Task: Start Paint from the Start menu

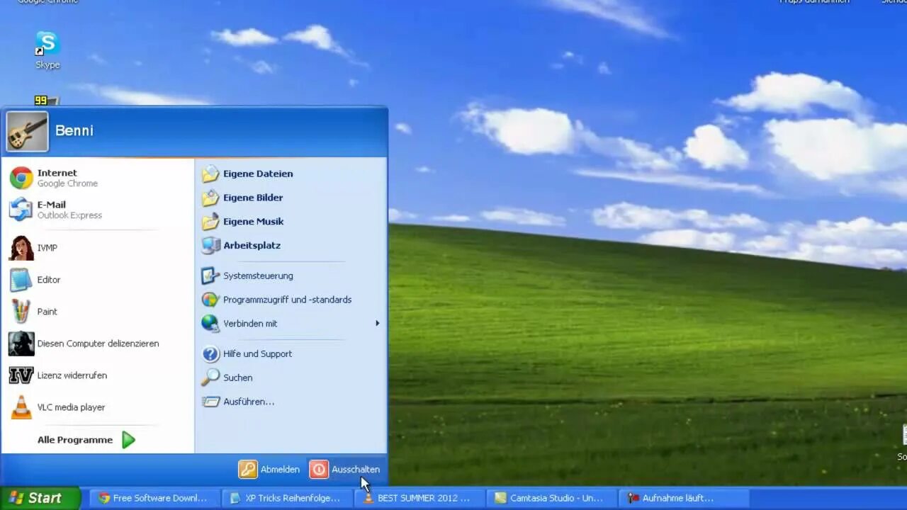Action: click(21, 312)
